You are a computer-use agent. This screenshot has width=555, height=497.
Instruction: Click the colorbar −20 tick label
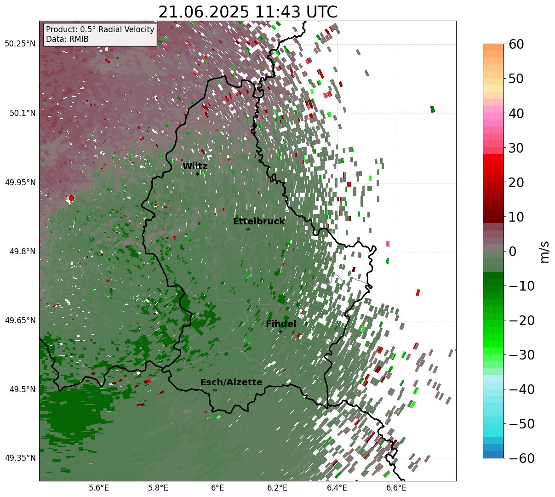(521, 320)
